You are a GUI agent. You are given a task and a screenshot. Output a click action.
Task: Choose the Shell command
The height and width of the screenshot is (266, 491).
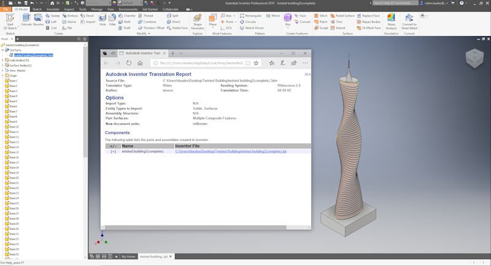tap(125, 22)
